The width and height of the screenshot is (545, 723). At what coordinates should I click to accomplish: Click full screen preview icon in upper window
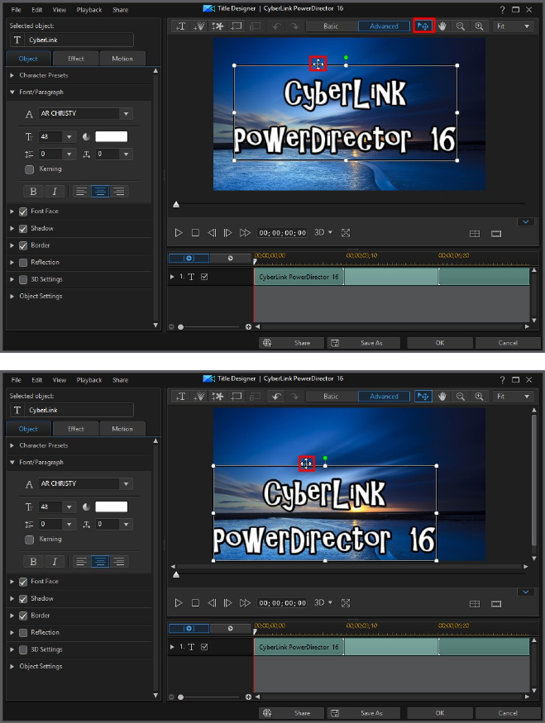[x=346, y=233]
